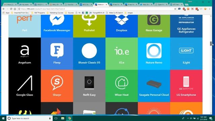Open the Pushalot service tile
This screenshot has width=215, height=121.
tap(89, 26)
